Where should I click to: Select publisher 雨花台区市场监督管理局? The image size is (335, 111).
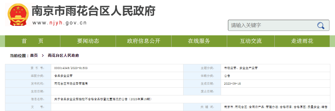[71, 83]
